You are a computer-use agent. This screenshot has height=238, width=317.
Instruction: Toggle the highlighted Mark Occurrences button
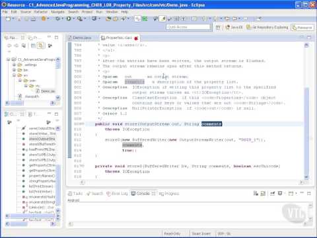pyautogui.click(x=163, y=19)
